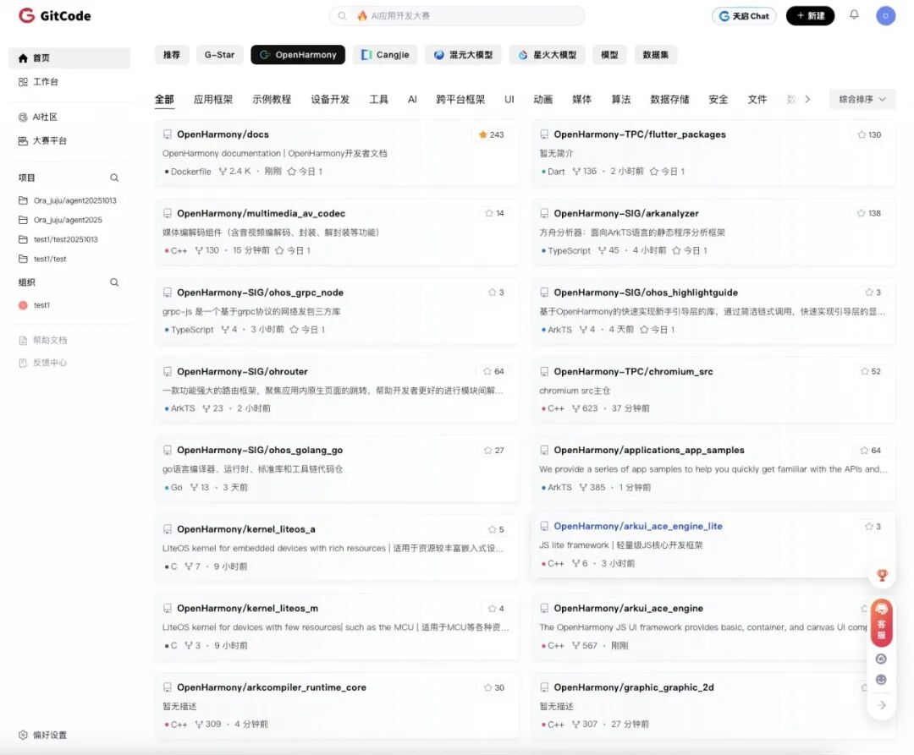The image size is (914, 755).
Task: Click your purple avatar in the top right
Action: 886,15
